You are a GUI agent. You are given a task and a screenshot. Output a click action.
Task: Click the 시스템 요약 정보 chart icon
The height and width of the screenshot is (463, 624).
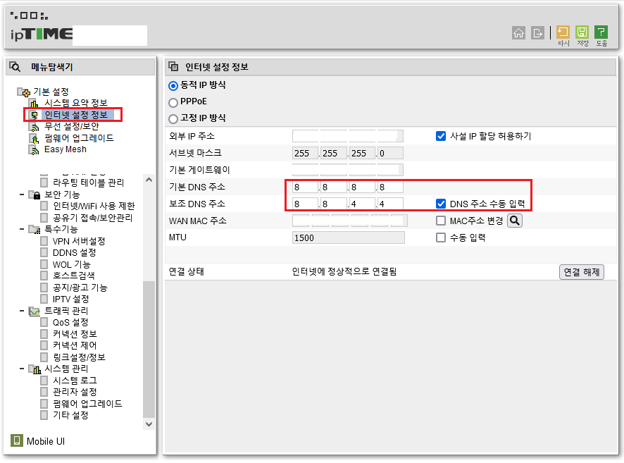(35, 103)
